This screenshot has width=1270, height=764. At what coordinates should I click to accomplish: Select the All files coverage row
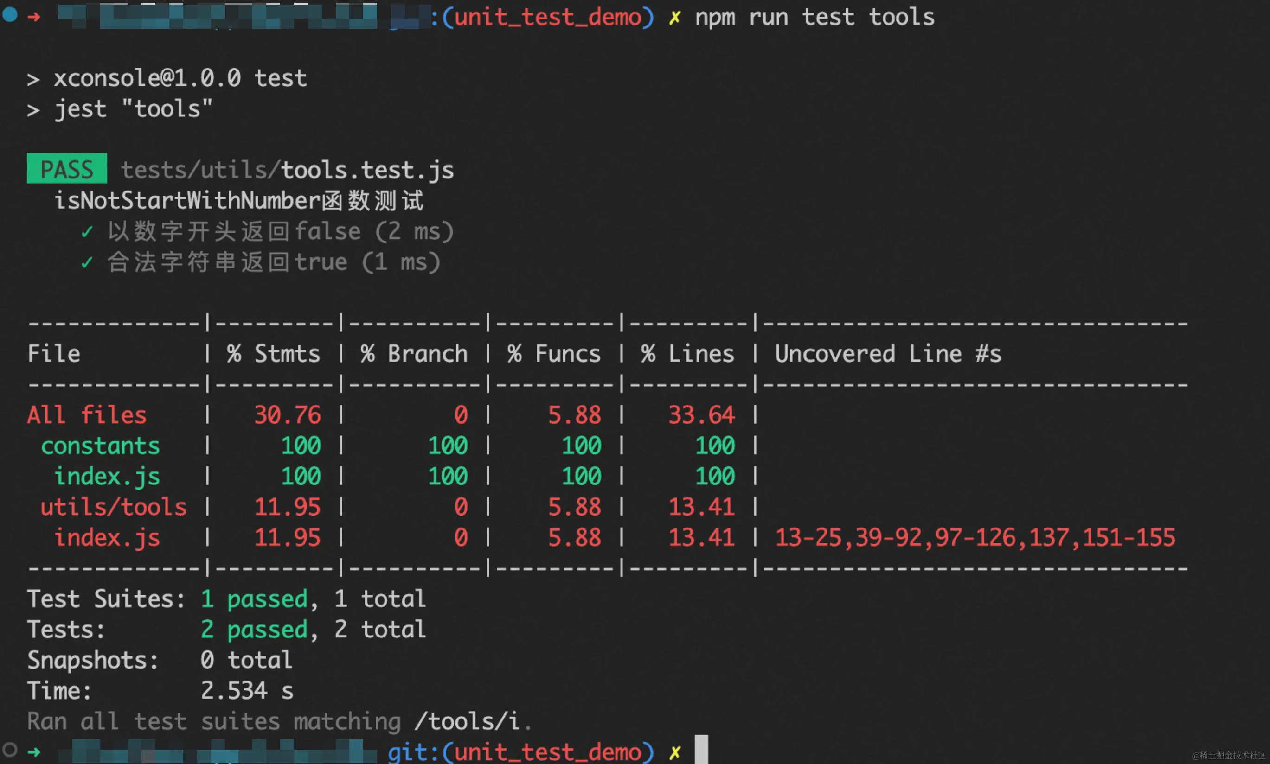[87, 415]
